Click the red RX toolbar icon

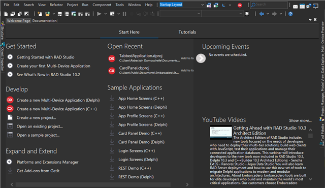tap(240, 6)
